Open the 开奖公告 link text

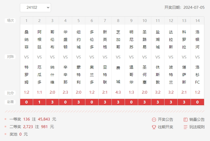166,120
